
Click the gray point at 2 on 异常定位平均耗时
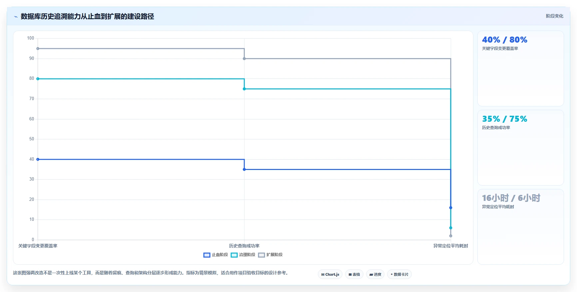tap(451, 236)
